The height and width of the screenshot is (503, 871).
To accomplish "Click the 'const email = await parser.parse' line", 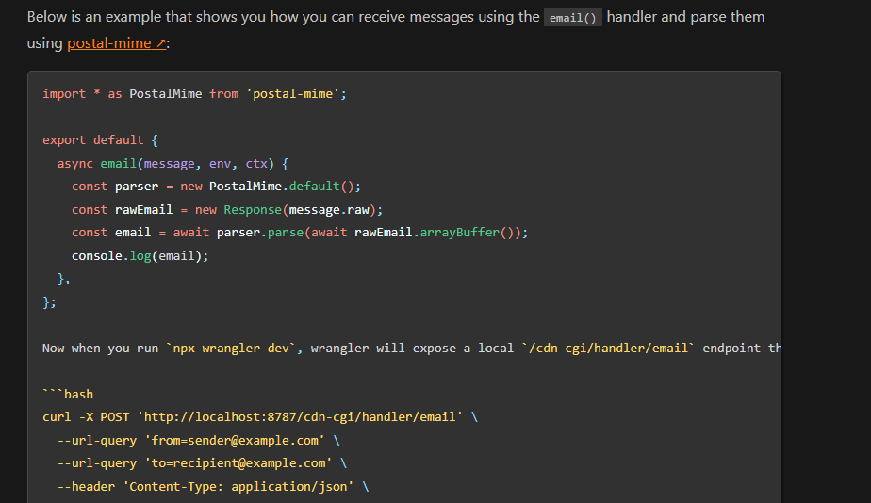I will click(300, 233).
